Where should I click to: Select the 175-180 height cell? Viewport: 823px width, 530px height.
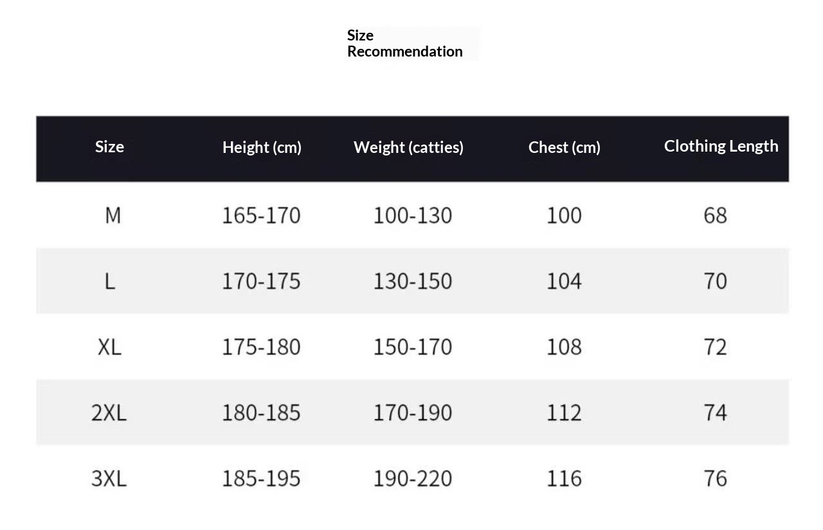pyautogui.click(x=261, y=347)
